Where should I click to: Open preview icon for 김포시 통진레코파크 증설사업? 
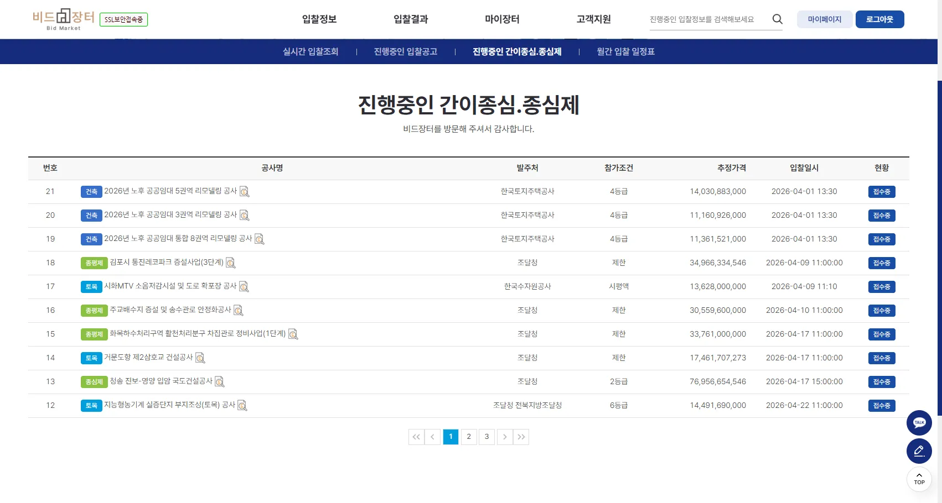pyautogui.click(x=231, y=263)
